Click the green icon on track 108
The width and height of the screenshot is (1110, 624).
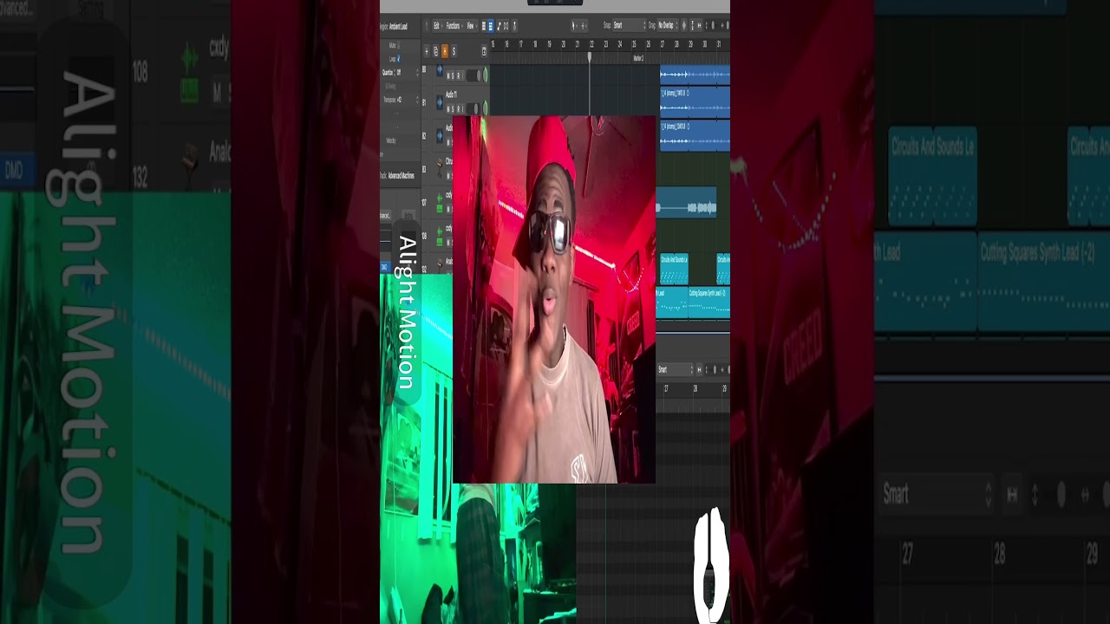pos(440,236)
